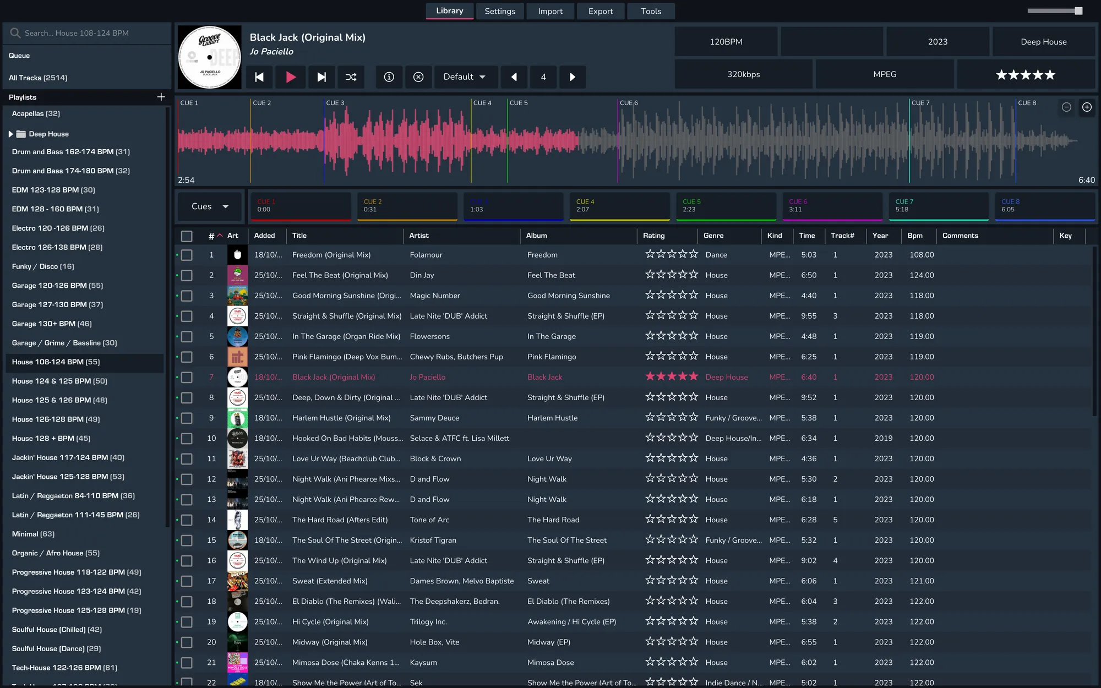Add a new playlist with plus icon
The image size is (1101, 688).
161,97
